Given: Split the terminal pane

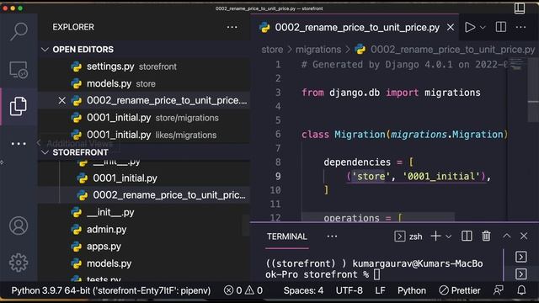Looking at the screenshot, I should tap(467, 236).
